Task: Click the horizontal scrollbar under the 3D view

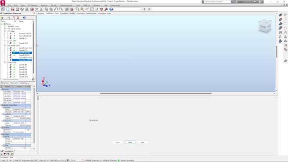Action: 156,93
